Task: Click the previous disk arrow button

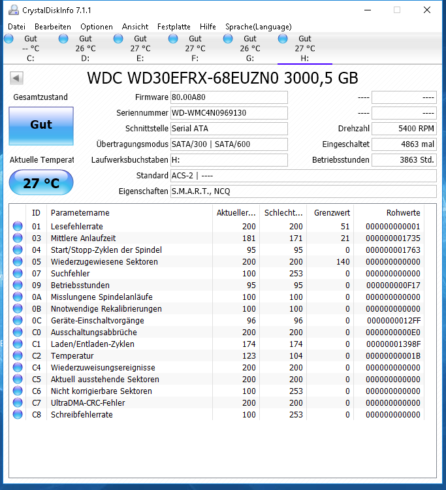Action: (x=16, y=78)
